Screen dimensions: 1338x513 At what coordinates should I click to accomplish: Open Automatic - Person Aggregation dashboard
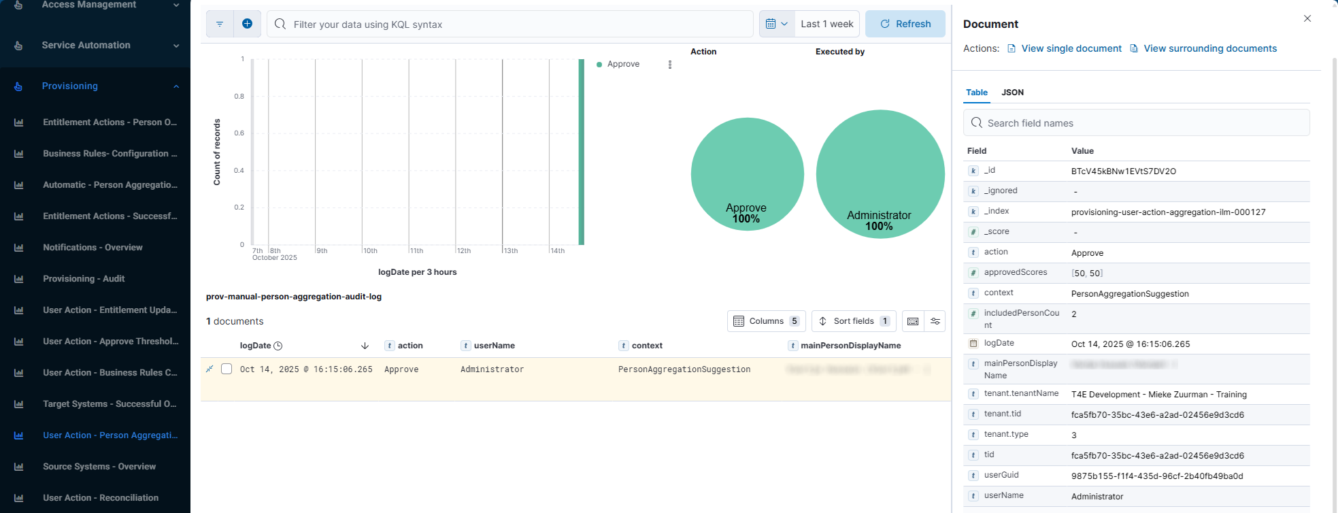(110, 185)
